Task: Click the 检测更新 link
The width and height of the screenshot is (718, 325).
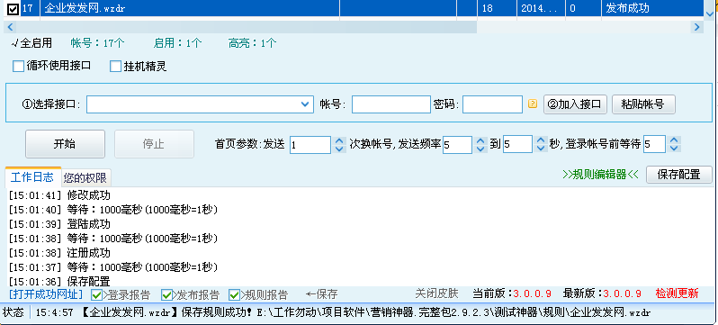Action: click(677, 293)
